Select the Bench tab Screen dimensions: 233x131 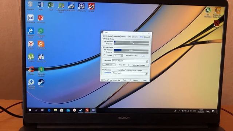click(x=142, y=37)
